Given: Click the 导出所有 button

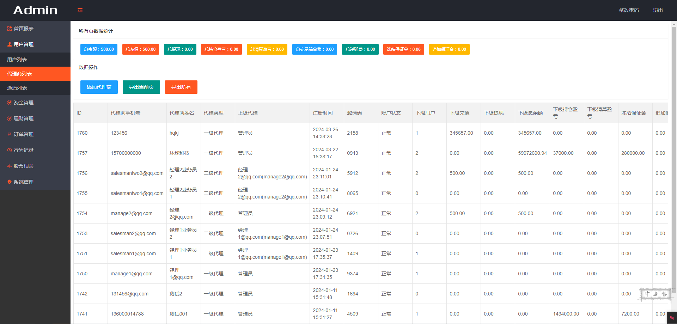Looking at the screenshot, I should click(x=181, y=87).
